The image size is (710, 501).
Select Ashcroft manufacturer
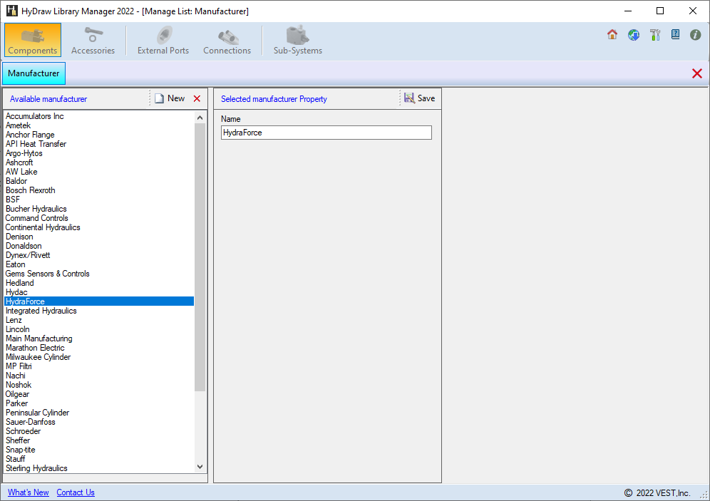[x=99, y=162]
